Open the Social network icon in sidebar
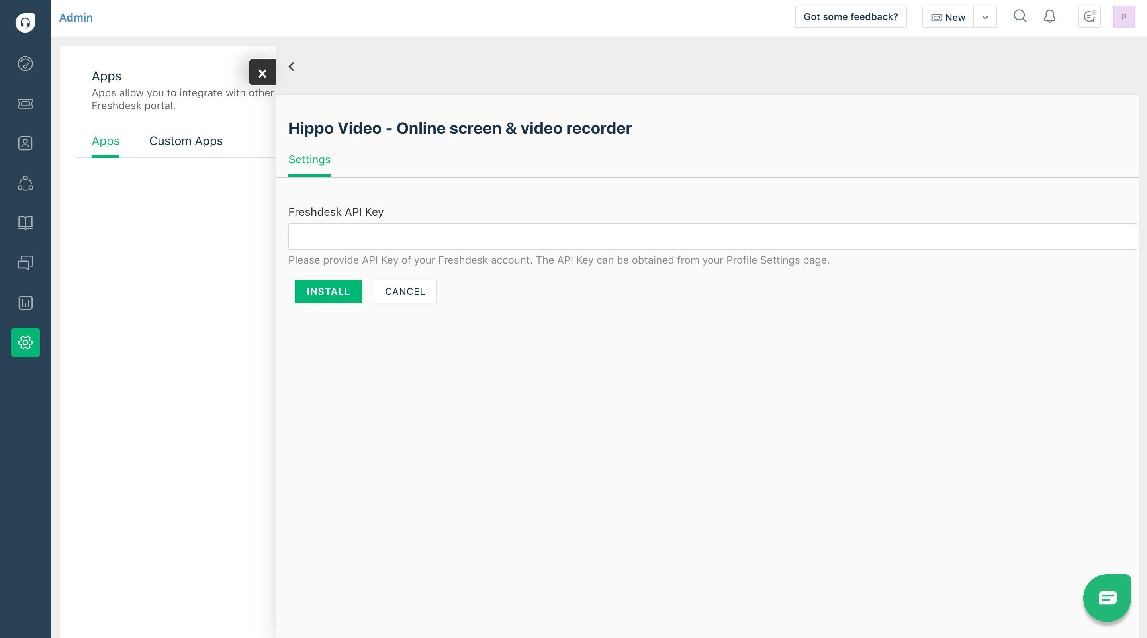The width and height of the screenshot is (1147, 638). coord(25,183)
